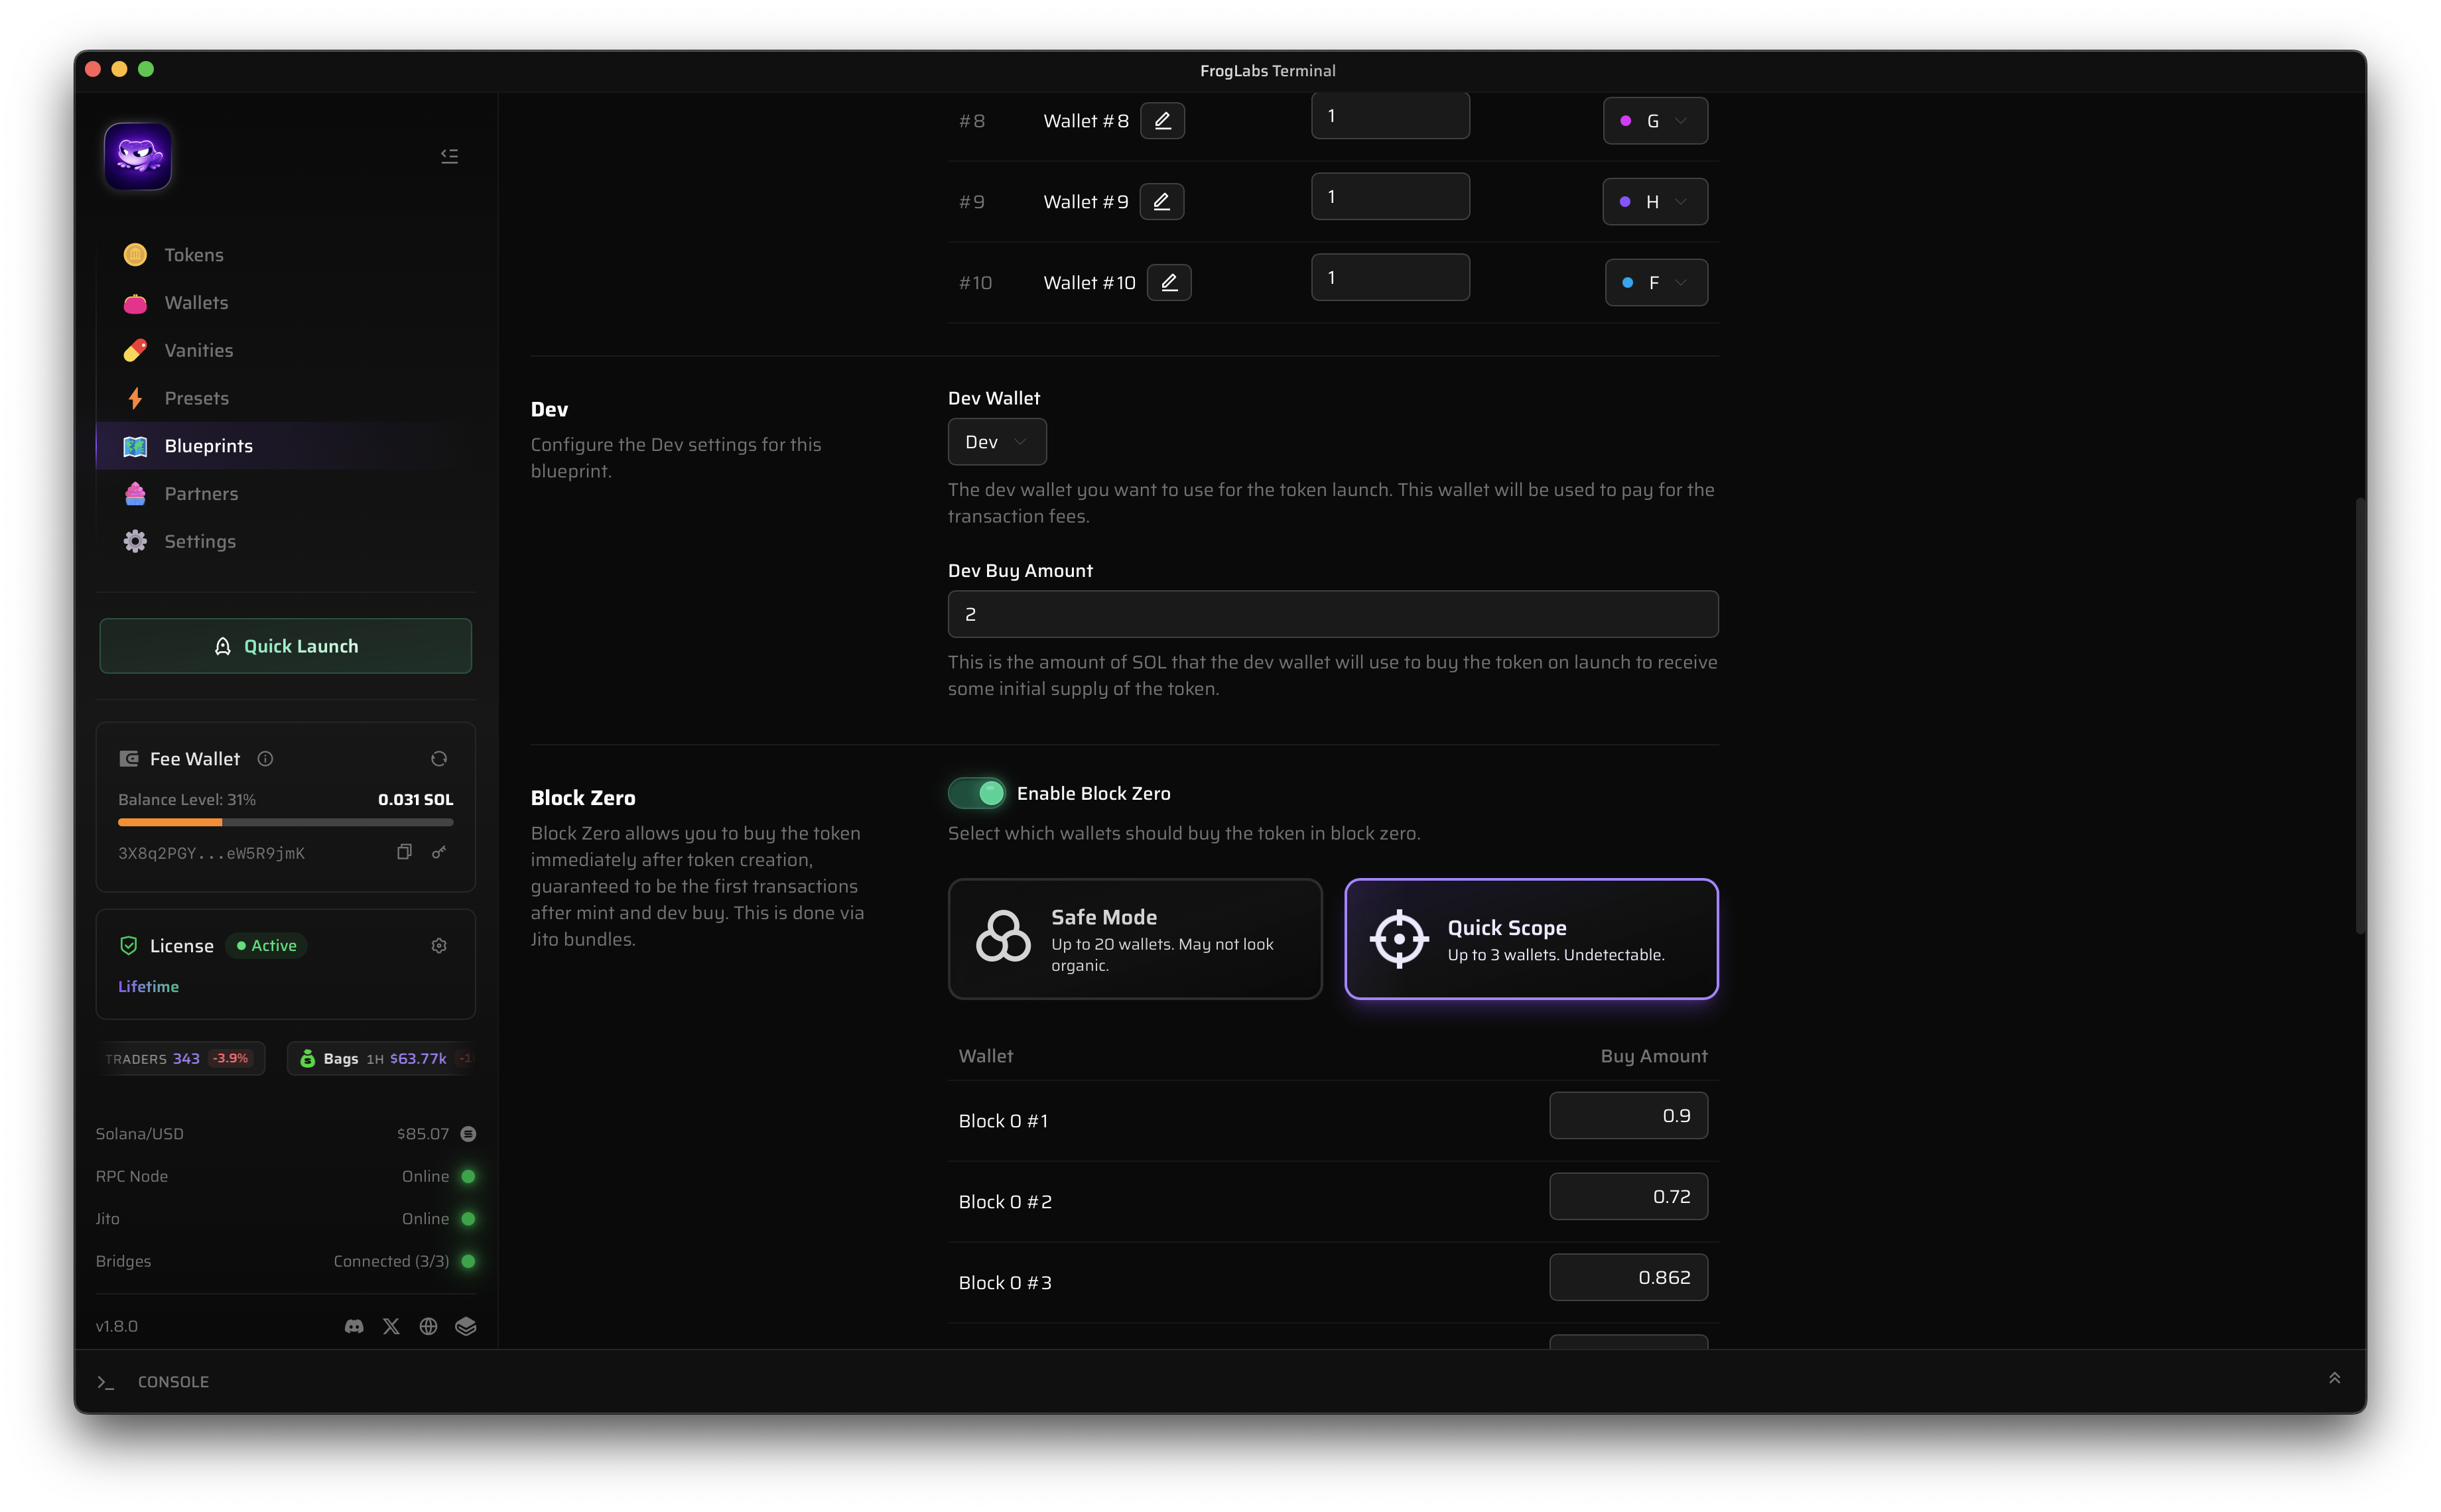Screen dimensions: 2441x1512
Task: Click the 3X8q2PGY...eW5R9jmK address text
Action: [x=212, y=853]
